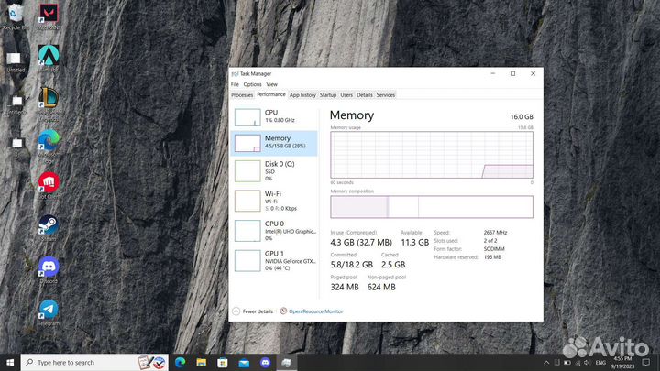Select the Wi-Fi performance item
The width and height of the screenshot is (660, 371).
274,201
